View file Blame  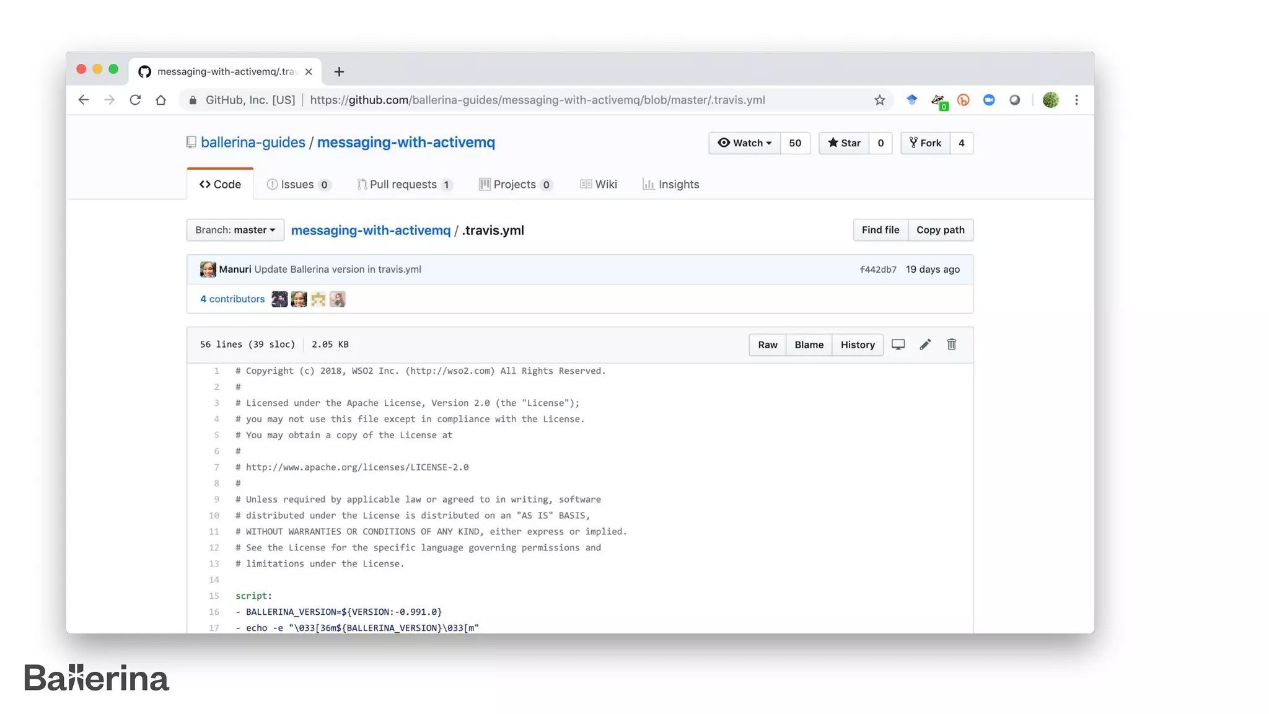[809, 345]
